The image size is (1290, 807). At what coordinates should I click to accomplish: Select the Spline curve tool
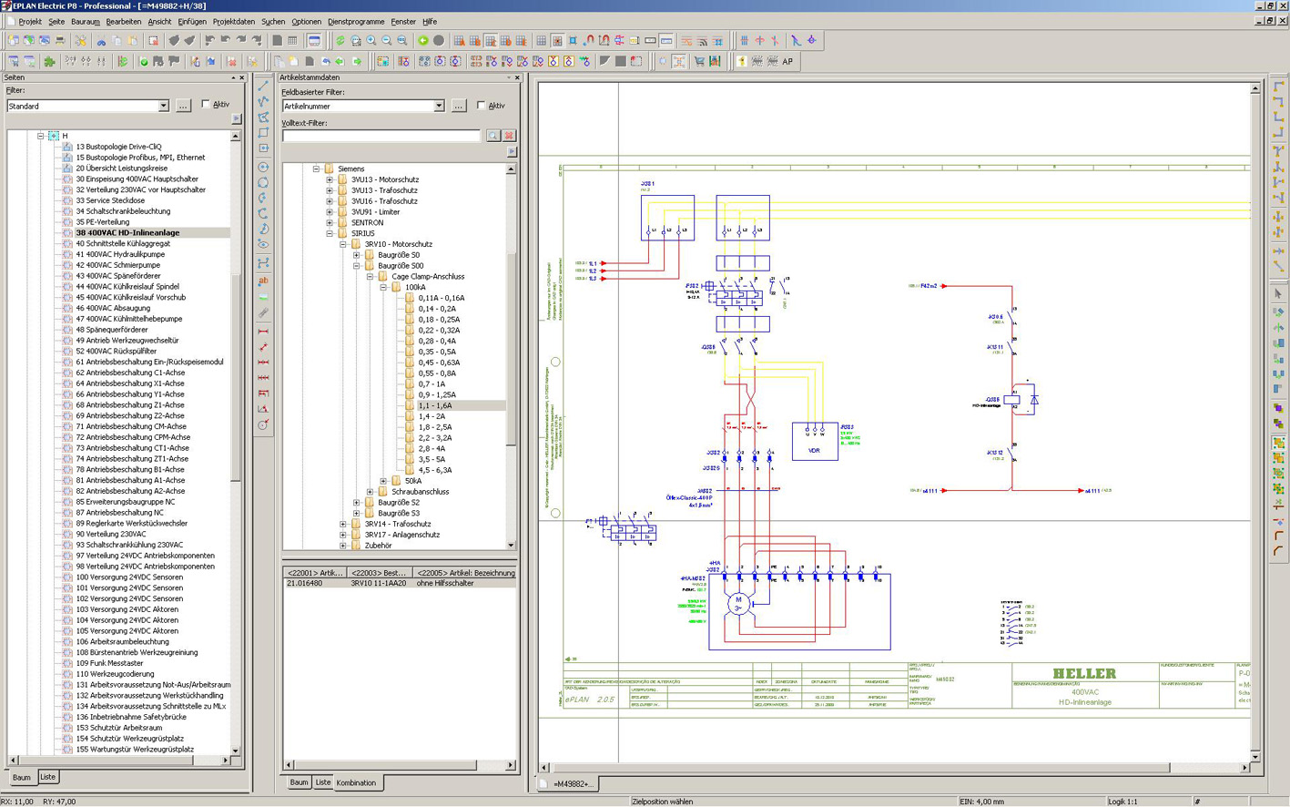(x=263, y=263)
